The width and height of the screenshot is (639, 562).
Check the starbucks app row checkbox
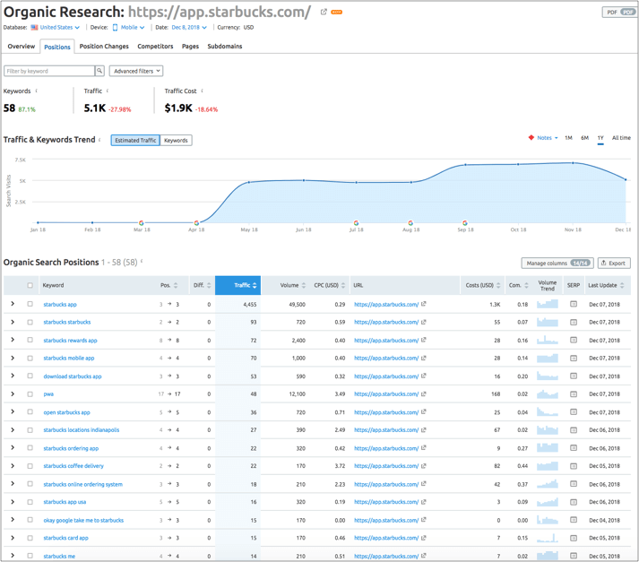coord(30,304)
